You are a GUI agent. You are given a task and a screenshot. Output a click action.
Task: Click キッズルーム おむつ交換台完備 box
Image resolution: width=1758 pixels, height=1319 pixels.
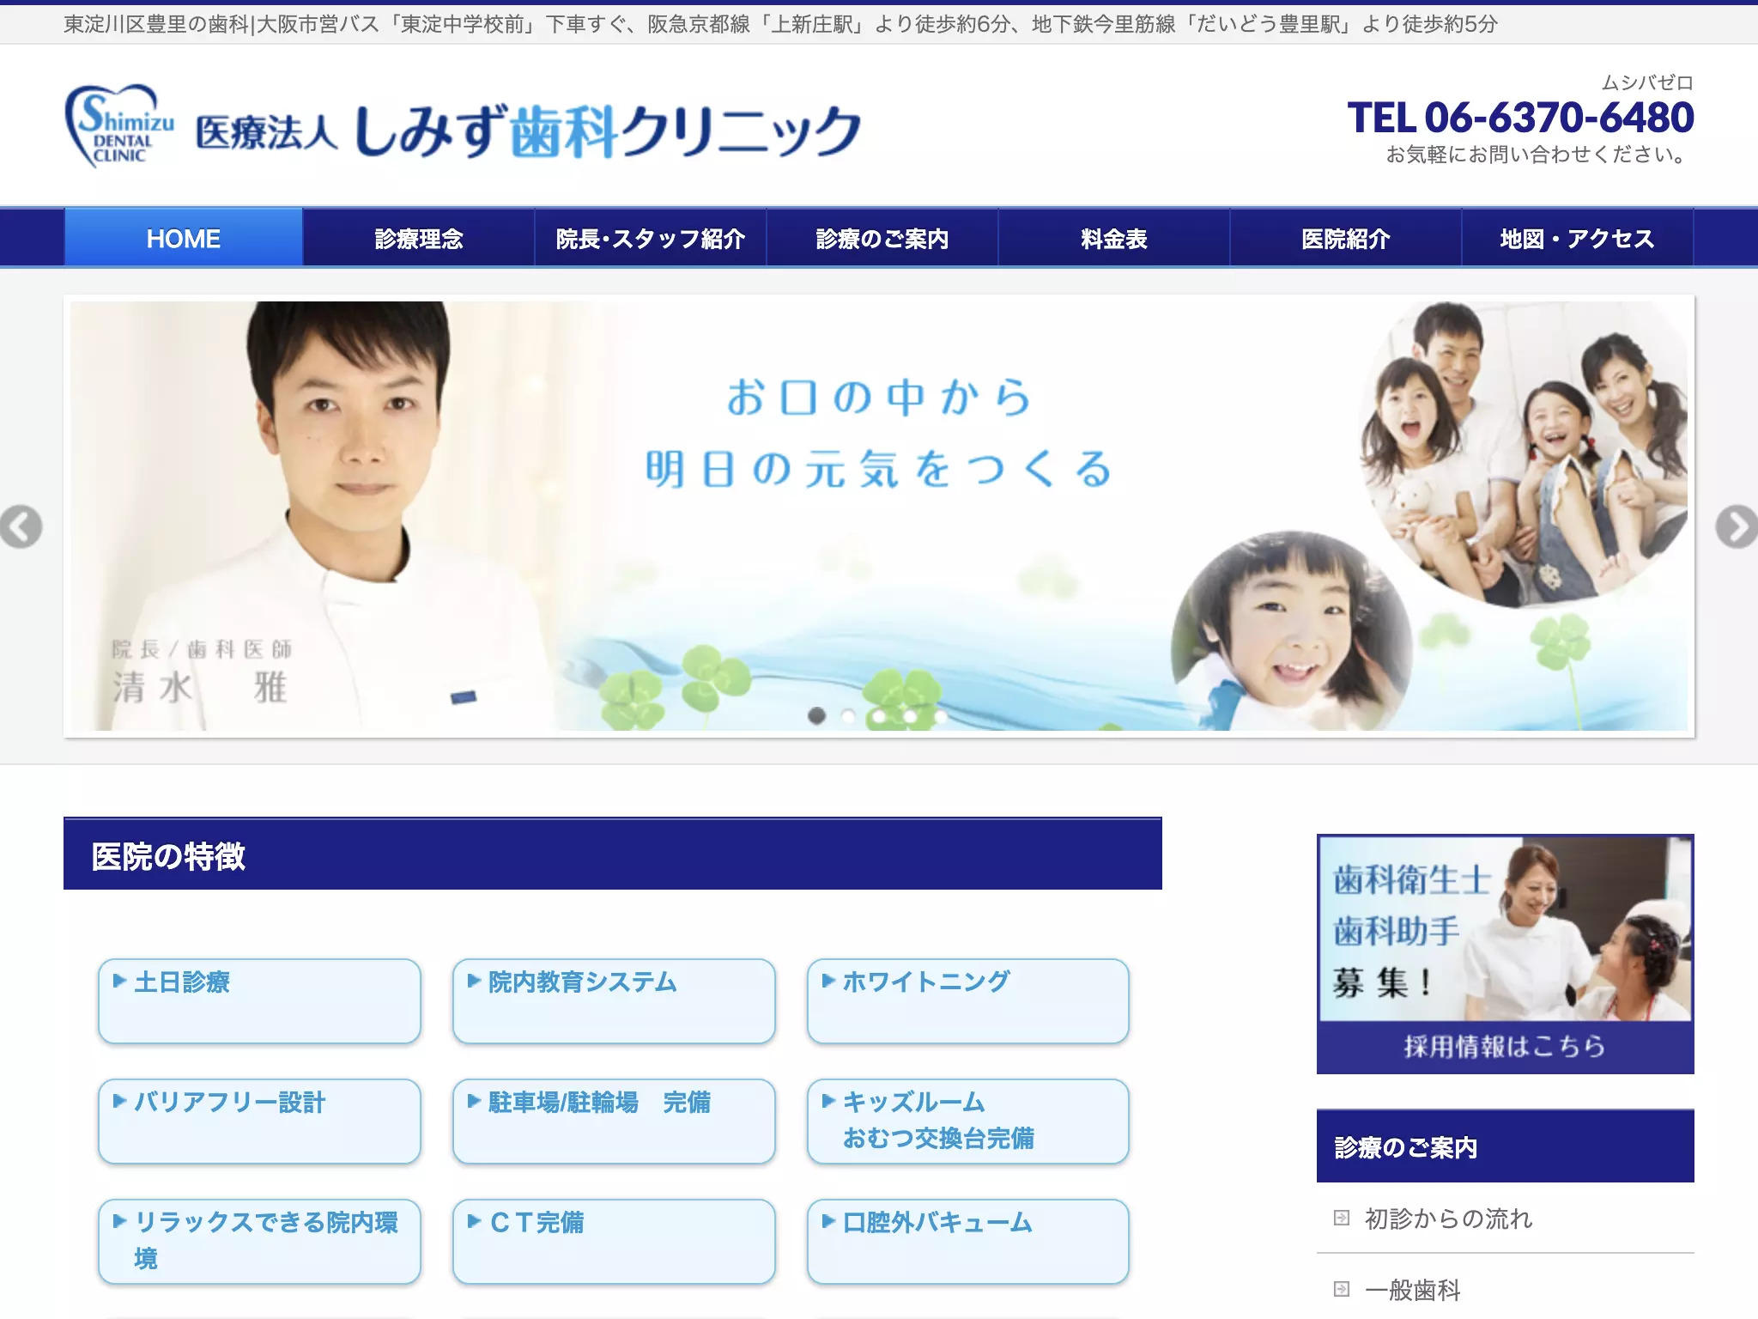pyautogui.click(x=968, y=1121)
